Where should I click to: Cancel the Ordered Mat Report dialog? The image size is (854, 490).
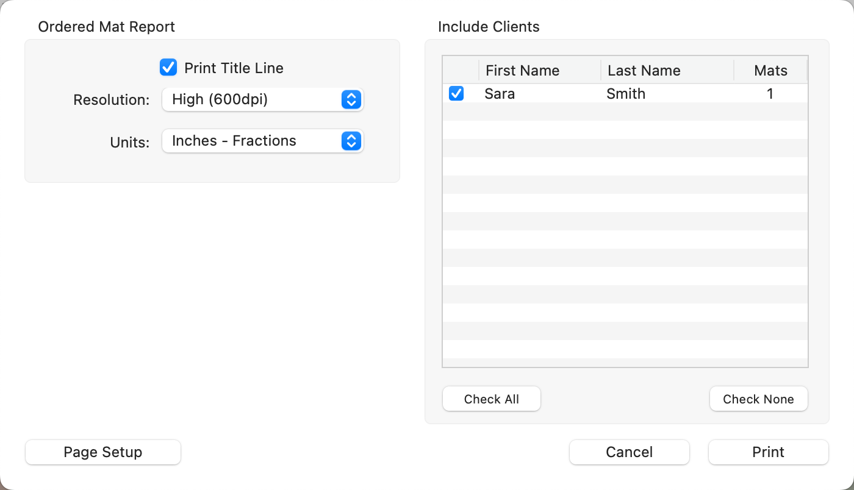pos(629,452)
